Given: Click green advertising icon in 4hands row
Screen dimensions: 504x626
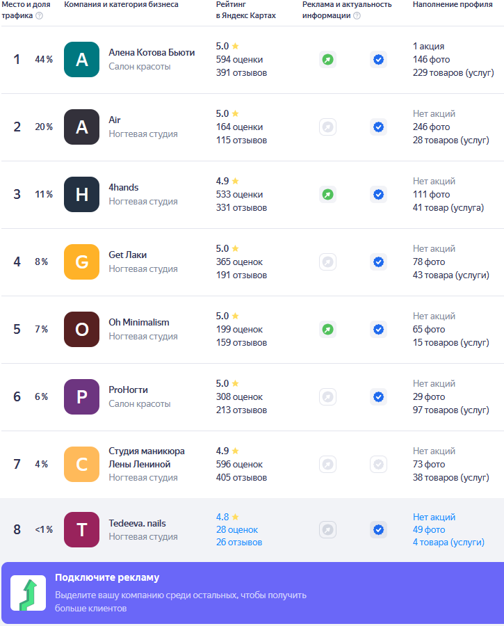Looking at the screenshot, I should click(328, 195).
